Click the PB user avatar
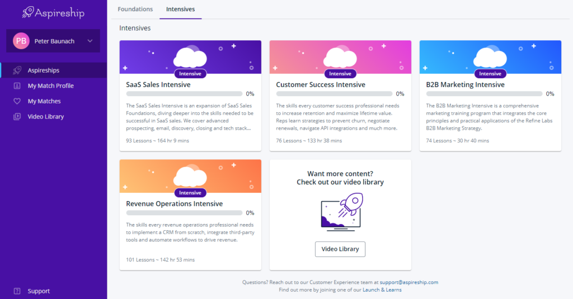This screenshot has width=573, height=299. coord(21,41)
